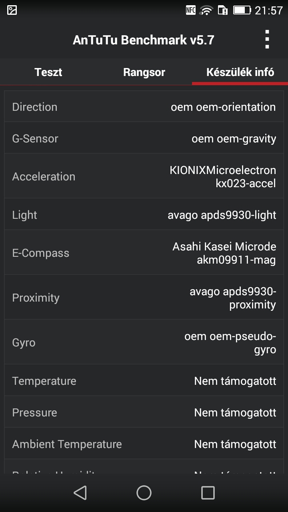This screenshot has width=288, height=512.
Task: Select the Proximity sensor row
Action: pos(144,298)
